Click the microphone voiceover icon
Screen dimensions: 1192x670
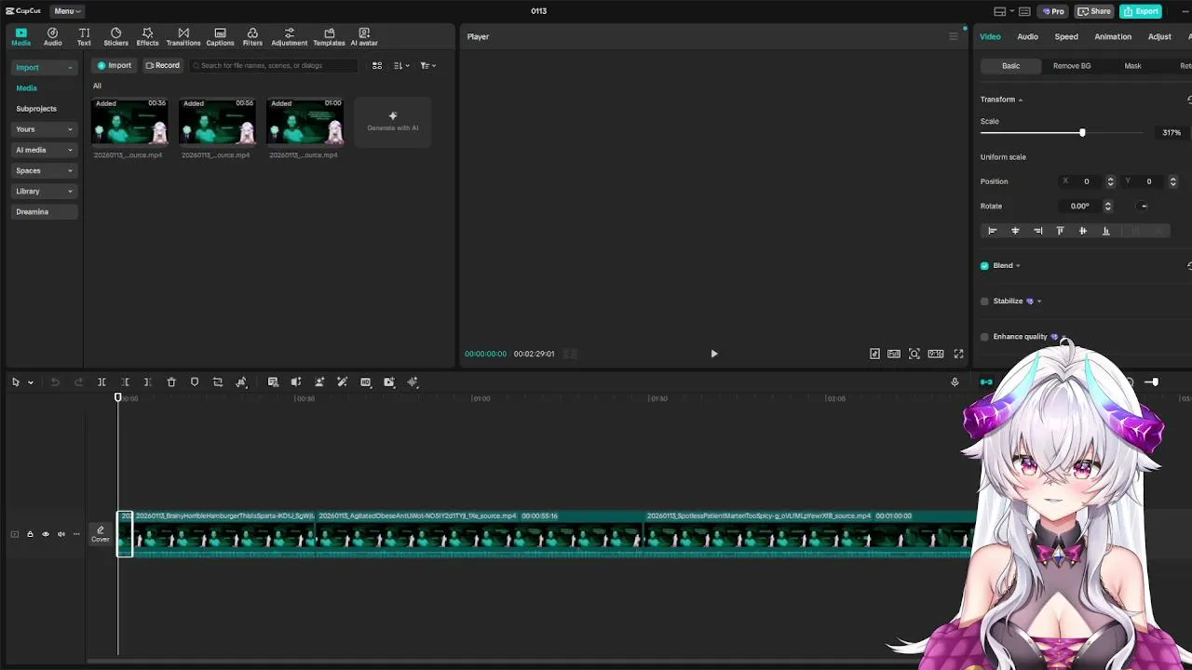[955, 382]
